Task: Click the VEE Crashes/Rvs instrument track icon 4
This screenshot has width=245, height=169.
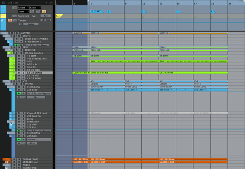Action: click(x=12, y=59)
